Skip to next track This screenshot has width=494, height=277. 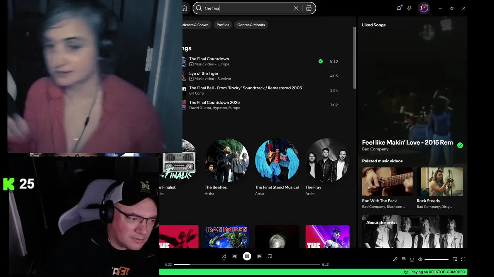tap(259, 256)
